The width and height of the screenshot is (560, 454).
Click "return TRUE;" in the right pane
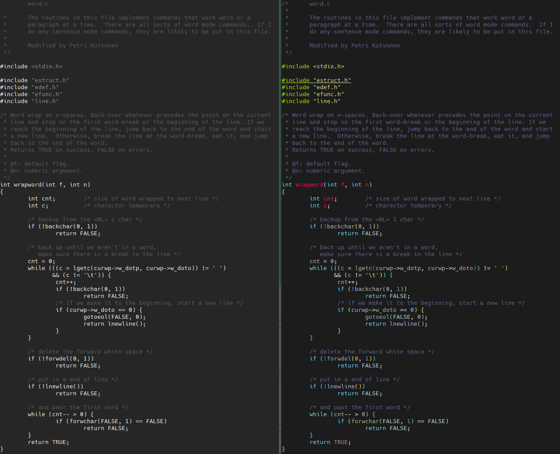(330, 442)
